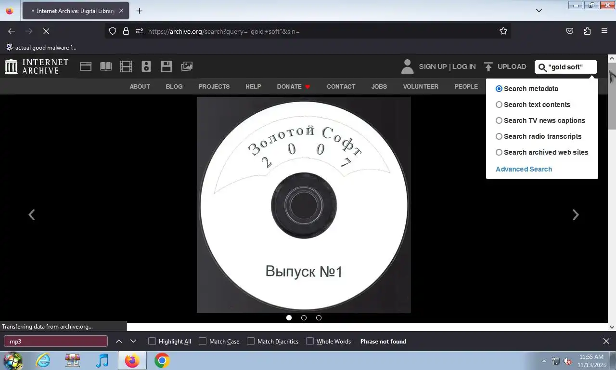
Task: Select Search radio transcripts option
Action: click(499, 136)
